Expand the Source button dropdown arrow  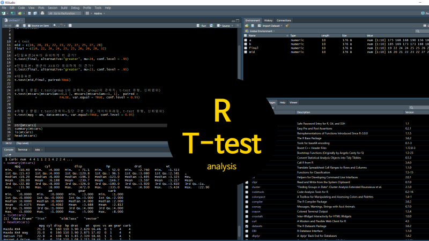pyautogui.click(x=232, y=26)
